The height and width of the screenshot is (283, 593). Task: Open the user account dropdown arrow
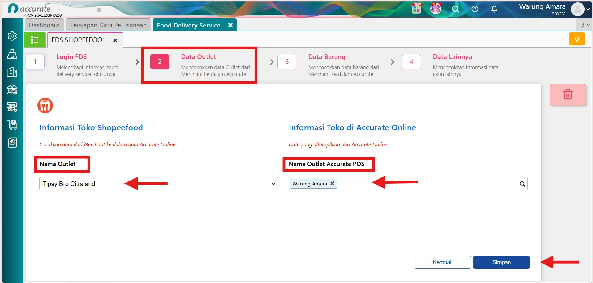(x=588, y=9)
